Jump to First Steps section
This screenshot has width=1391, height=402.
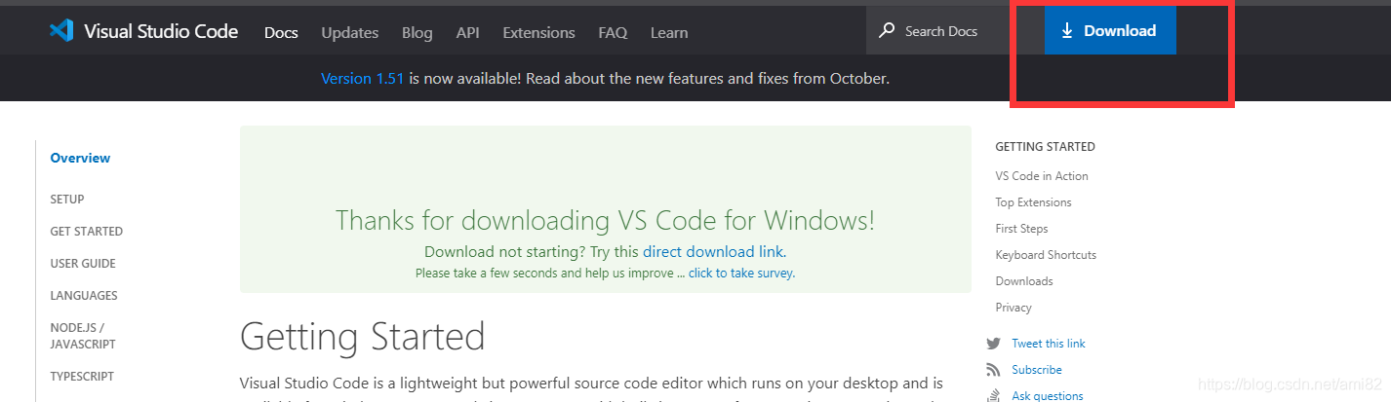coord(1021,229)
